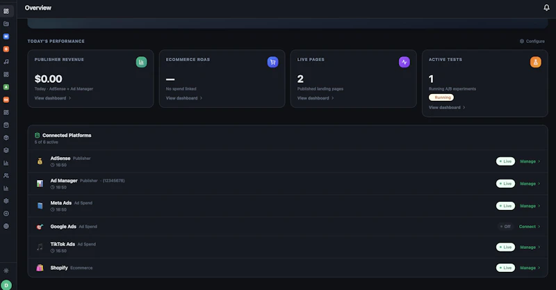
Task: Open the notifications bell
Action: coord(546,8)
